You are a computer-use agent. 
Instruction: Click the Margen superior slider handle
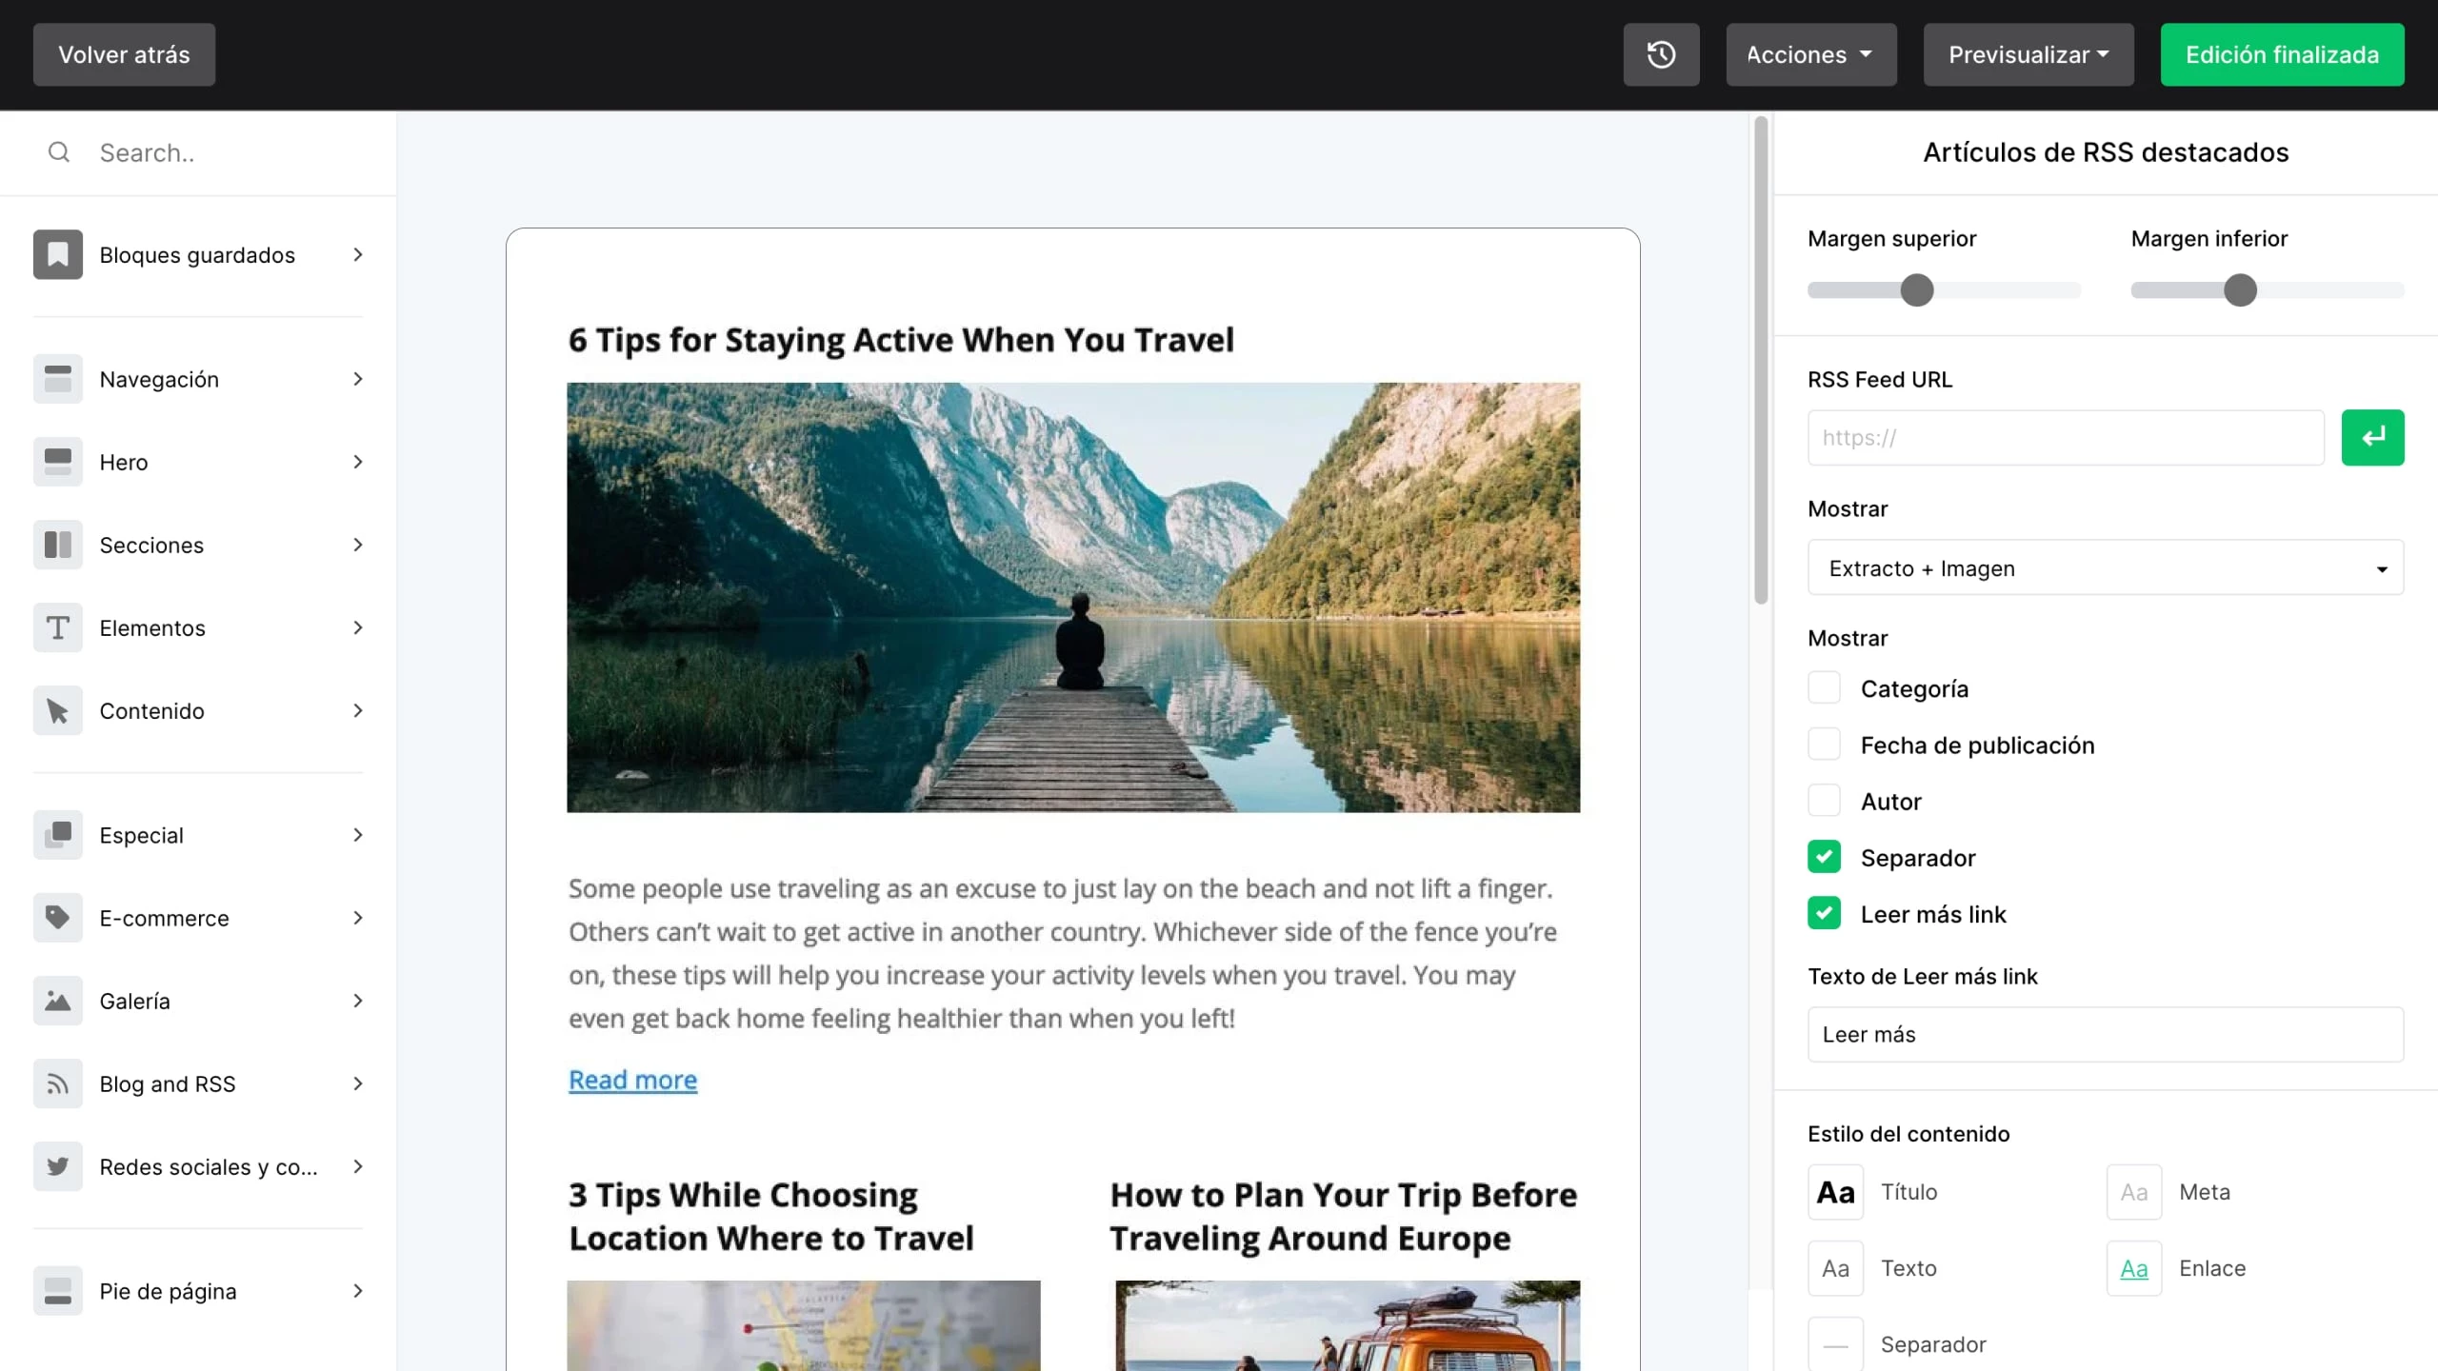coord(1916,290)
